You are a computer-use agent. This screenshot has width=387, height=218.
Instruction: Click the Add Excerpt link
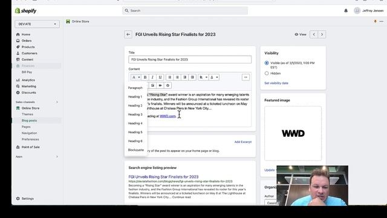tap(243, 142)
